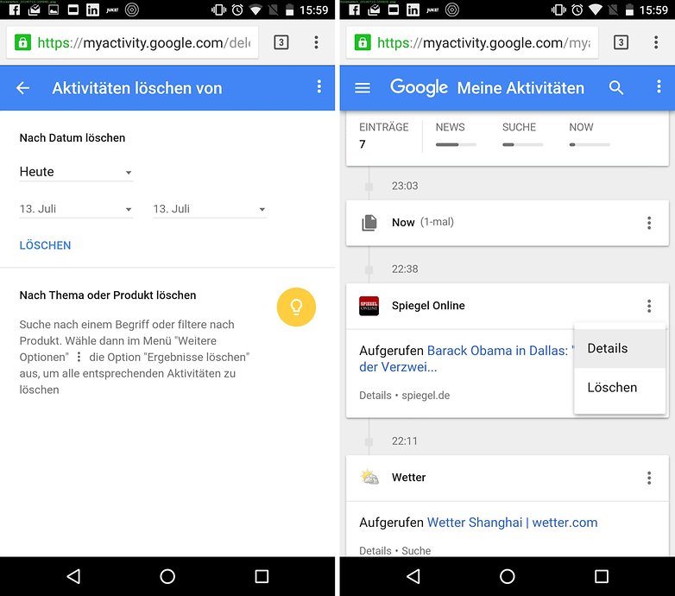
Task: Tap the 22:38 timestamp
Action: 405,269
